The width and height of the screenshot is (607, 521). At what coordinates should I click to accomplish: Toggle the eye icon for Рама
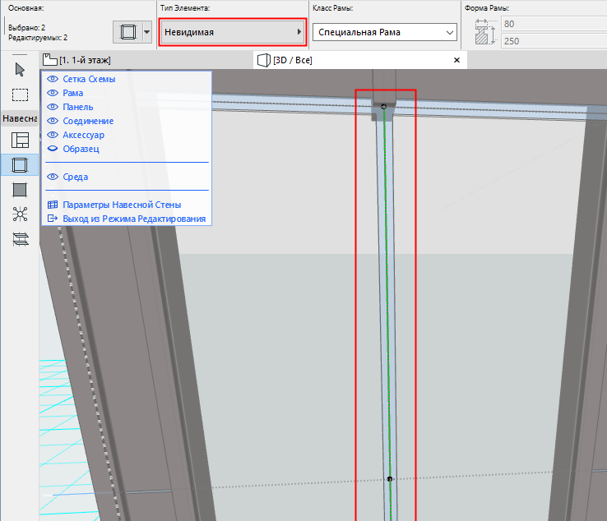[x=53, y=93]
